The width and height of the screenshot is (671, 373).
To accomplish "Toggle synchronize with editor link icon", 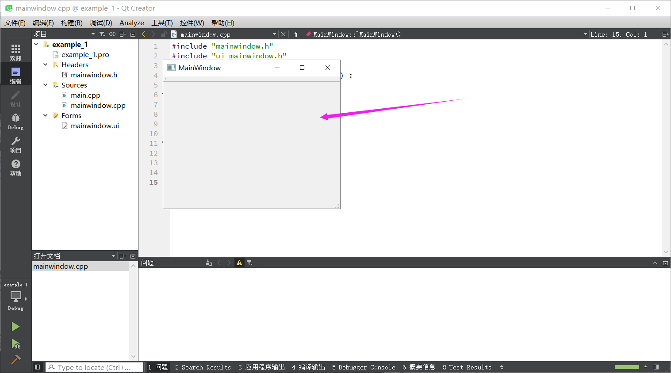I will [x=112, y=34].
